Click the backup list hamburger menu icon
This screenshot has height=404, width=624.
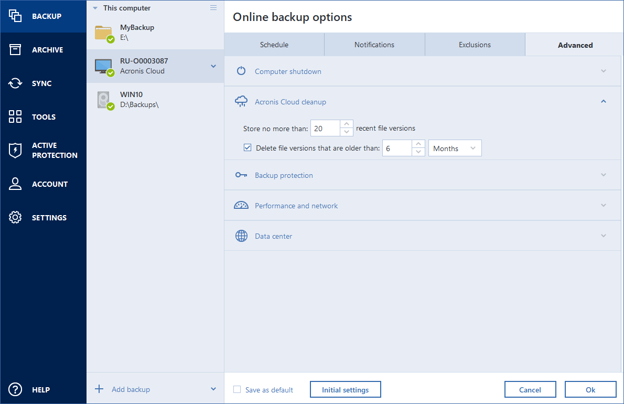click(213, 8)
